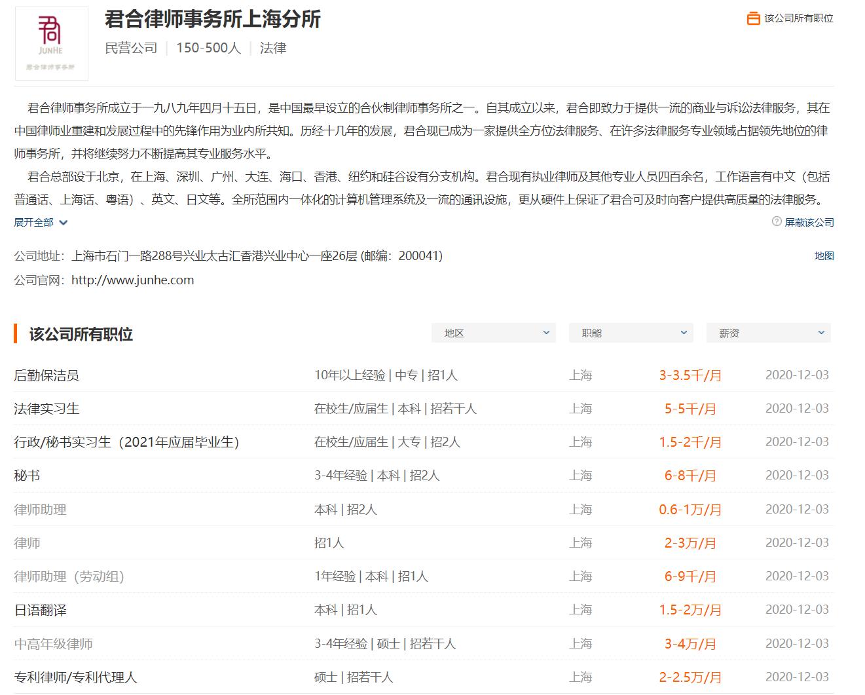Open the 中高年级律师 job listing
Viewport: 865px width, 695px height.
[x=53, y=644]
